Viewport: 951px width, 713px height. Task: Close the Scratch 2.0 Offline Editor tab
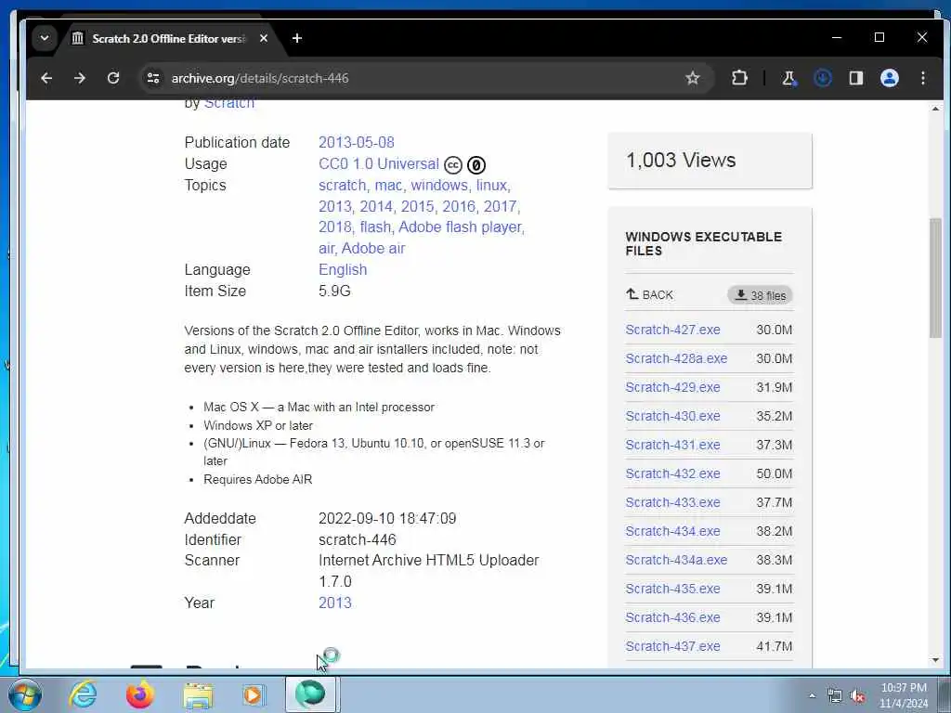tap(263, 38)
